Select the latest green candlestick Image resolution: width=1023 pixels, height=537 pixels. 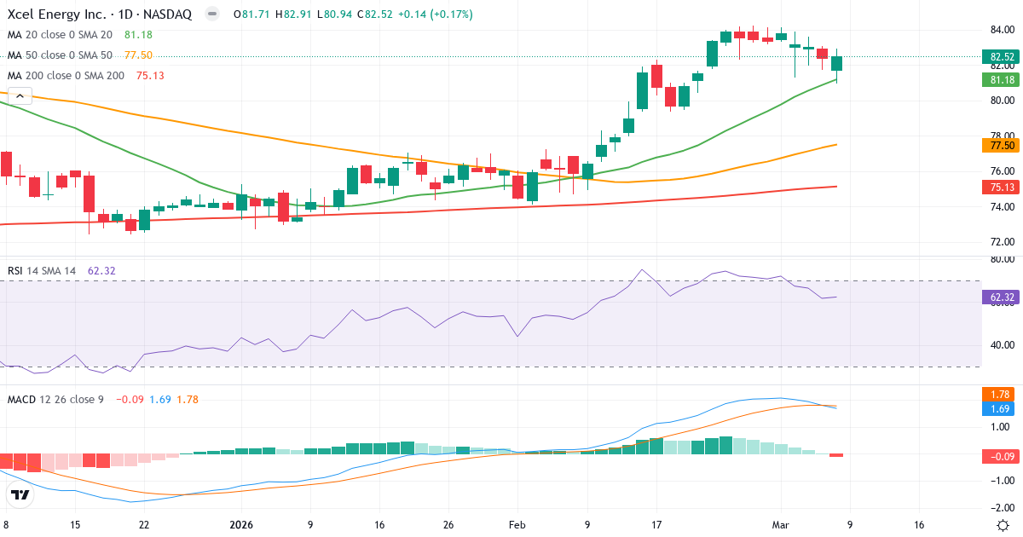[836, 64]
